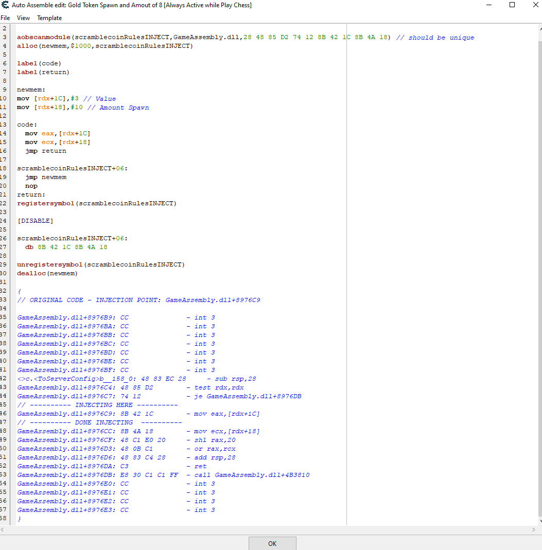Maximize the Auto Assemble window

coord(512,5)
